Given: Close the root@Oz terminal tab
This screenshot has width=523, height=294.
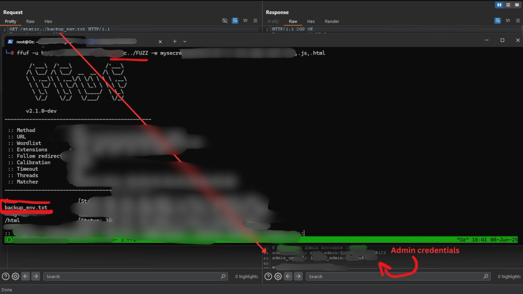Looking at the screenshot, I should point(160,42).
